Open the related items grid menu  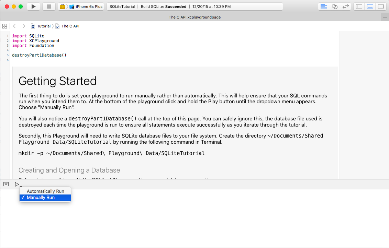coord(4,26)
